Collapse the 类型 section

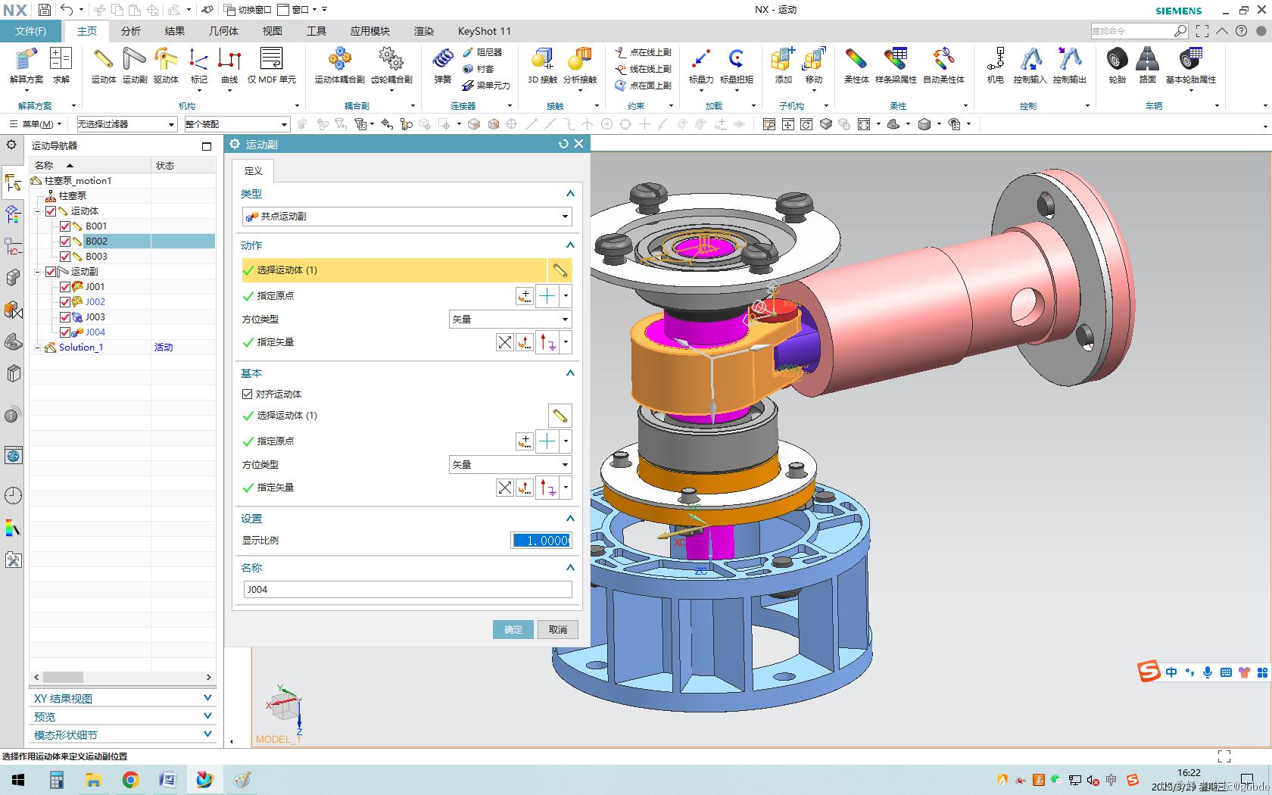pyautogui.click(x=570, y=194)
